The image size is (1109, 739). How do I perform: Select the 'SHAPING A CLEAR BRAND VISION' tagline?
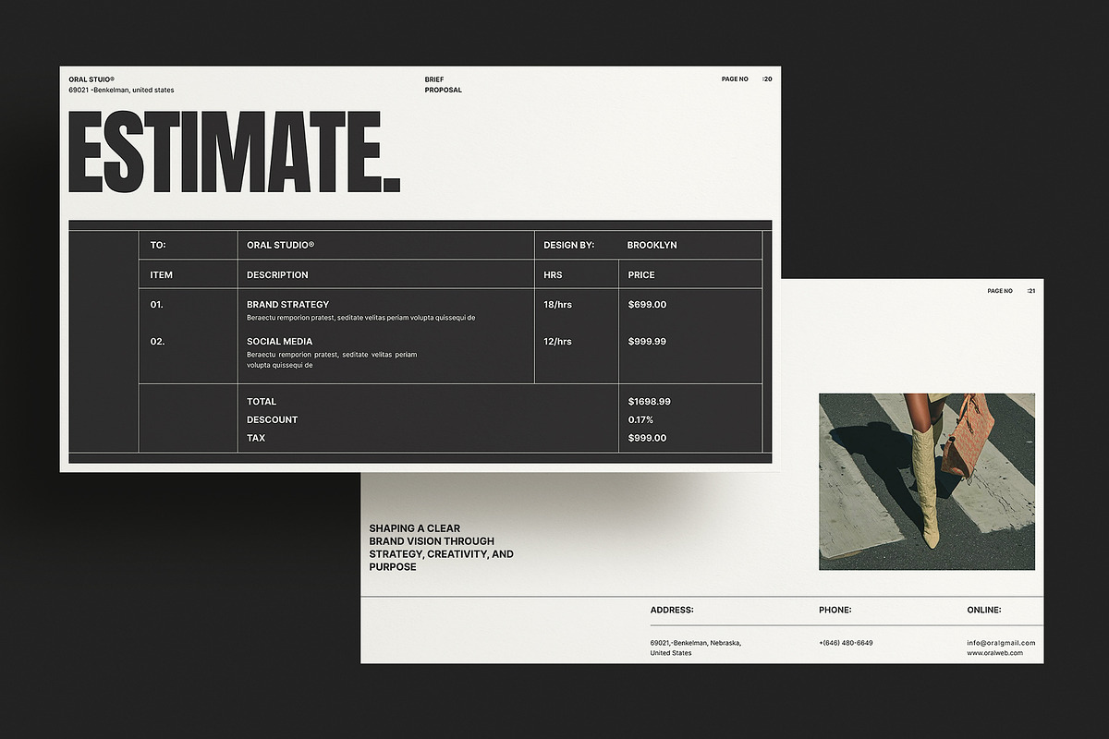442,548
